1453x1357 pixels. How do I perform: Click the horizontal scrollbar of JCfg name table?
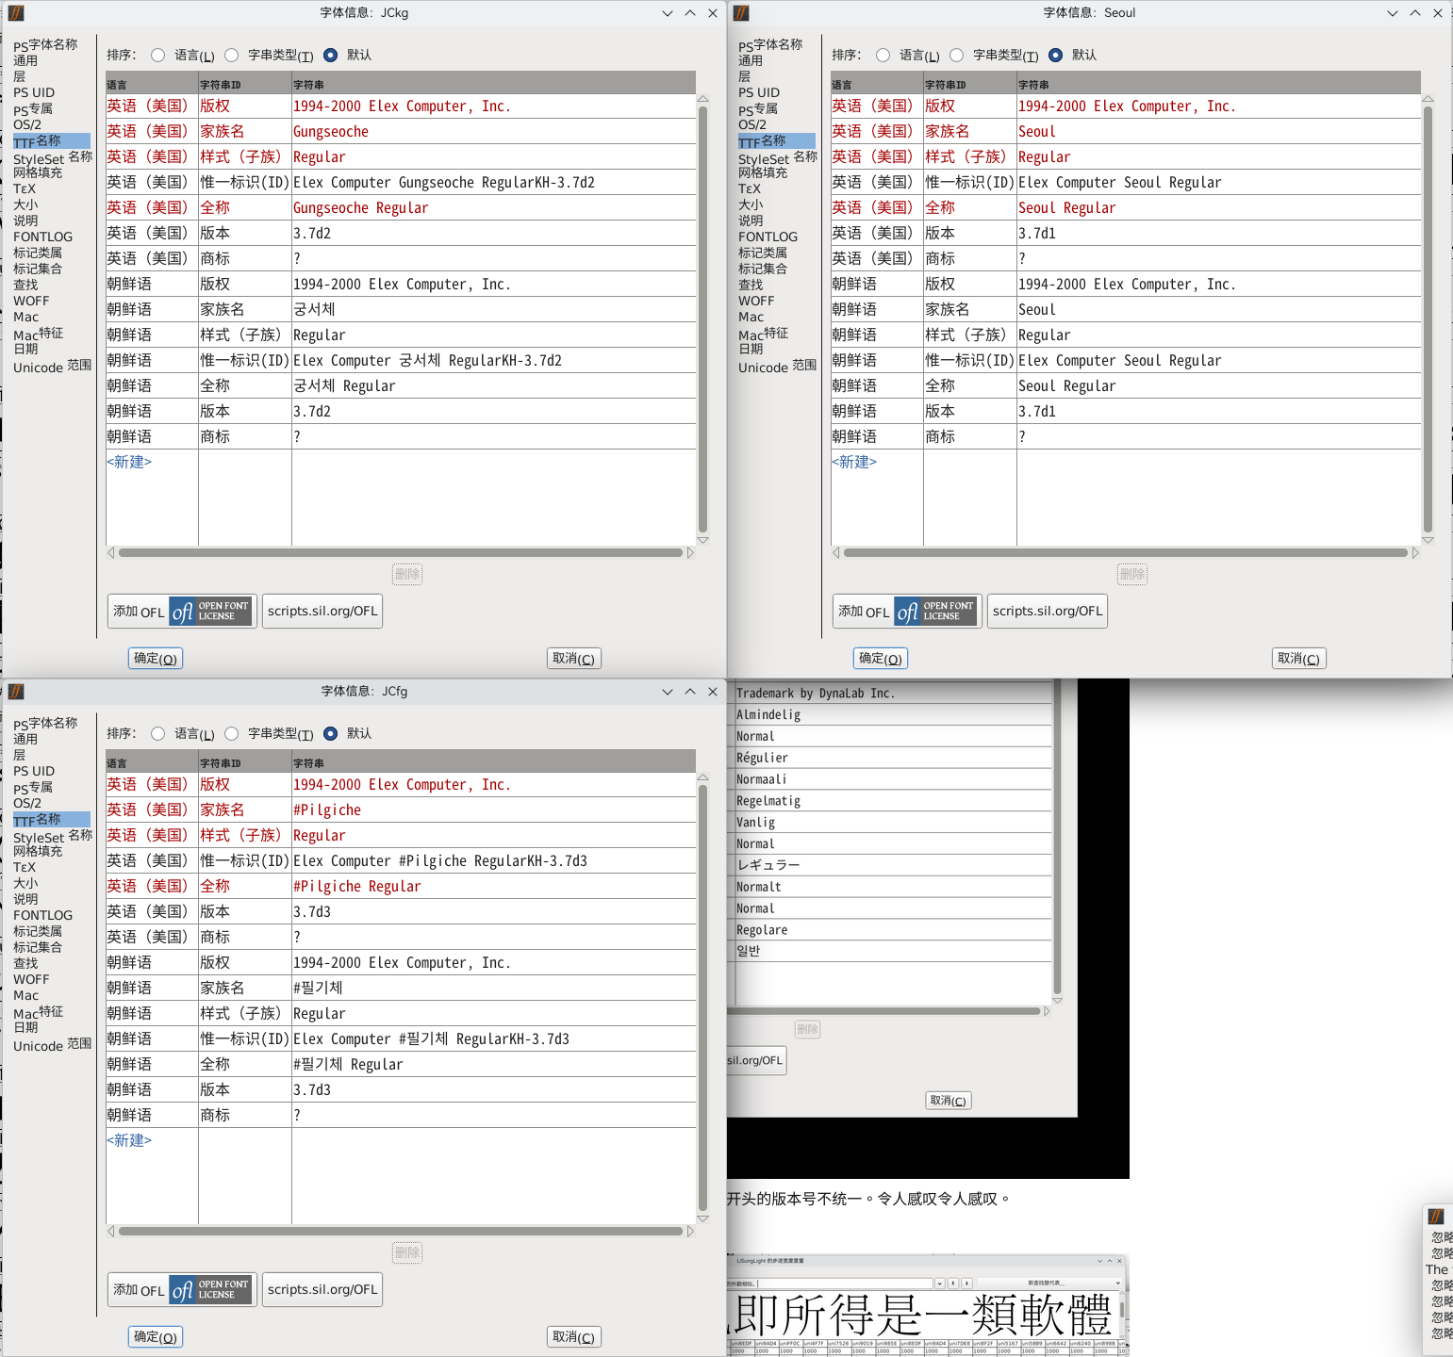[x=400, y=1232]
